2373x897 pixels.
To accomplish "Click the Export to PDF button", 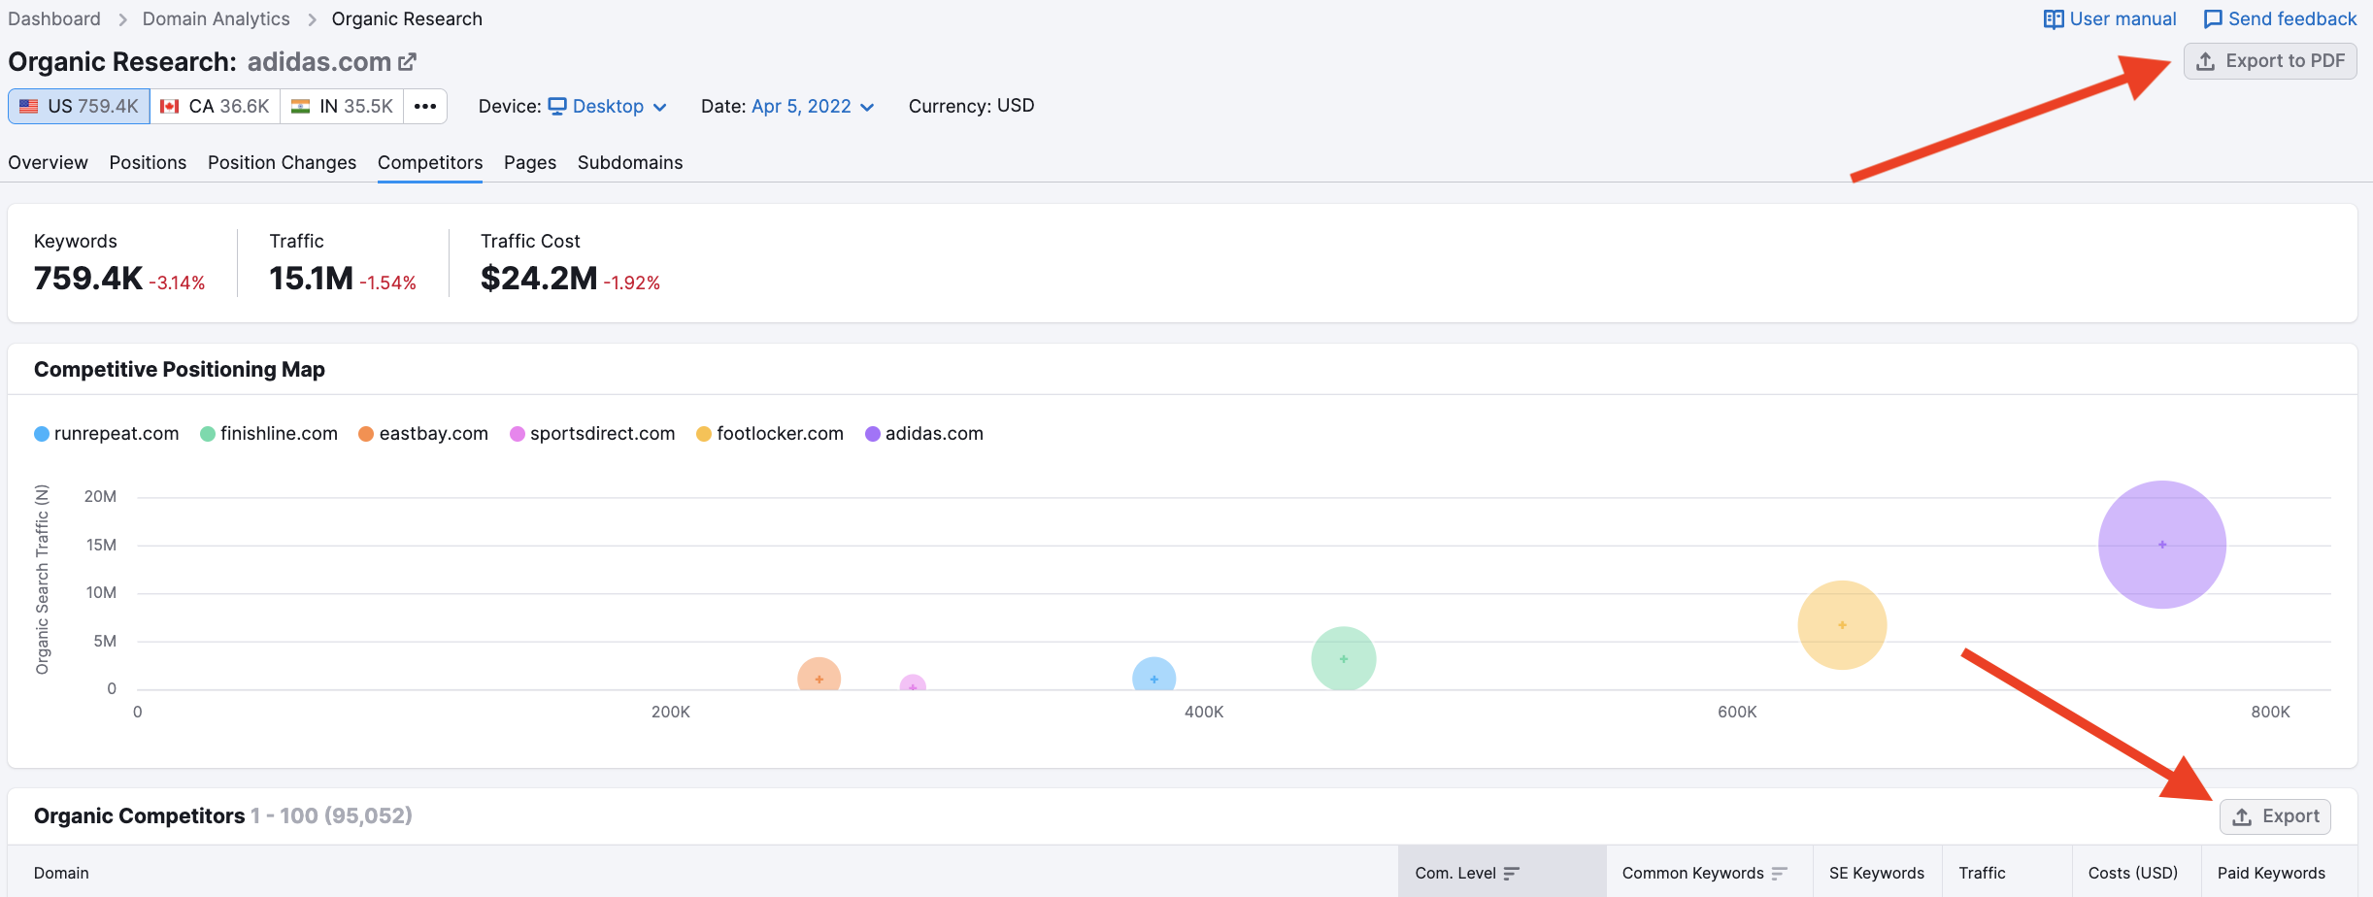I will click(x=2270, y=61).
